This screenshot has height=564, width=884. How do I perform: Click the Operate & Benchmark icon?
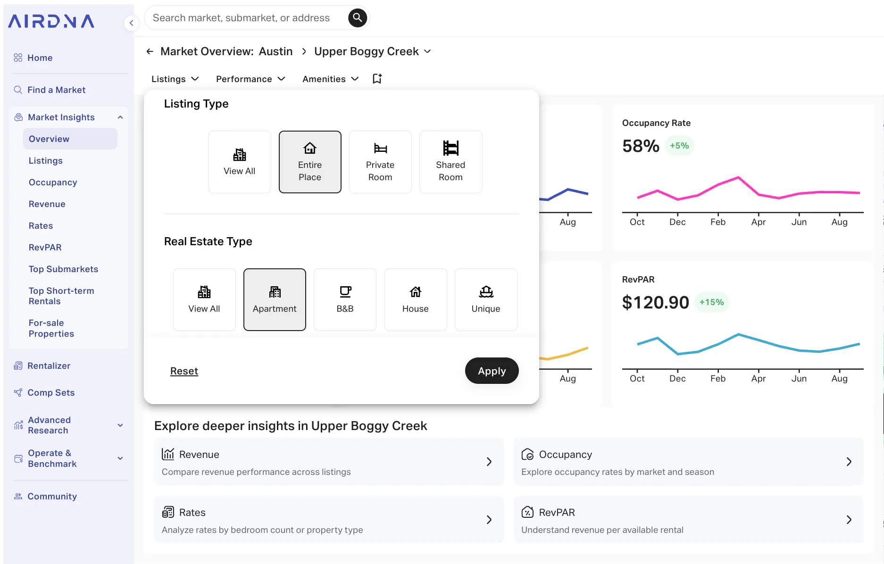pos(18,458)
